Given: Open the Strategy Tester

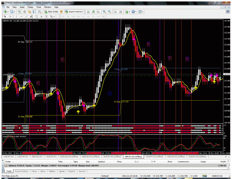Looking at the screenshot, I should tap(39, 12).
